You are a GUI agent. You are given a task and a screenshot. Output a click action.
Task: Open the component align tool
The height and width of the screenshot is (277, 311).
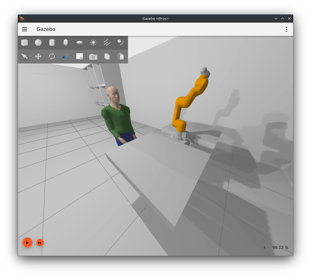66,56
